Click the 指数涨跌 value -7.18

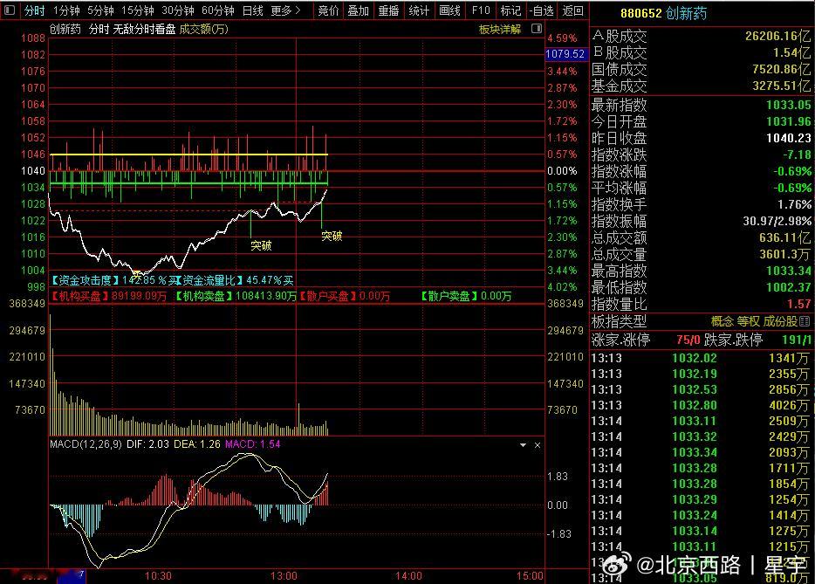pos(797,155)
